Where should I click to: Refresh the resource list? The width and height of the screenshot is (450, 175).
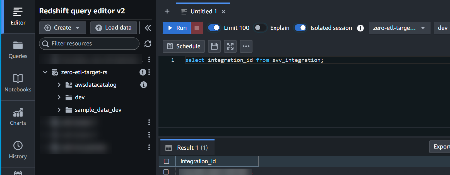(x=148, y=44)
